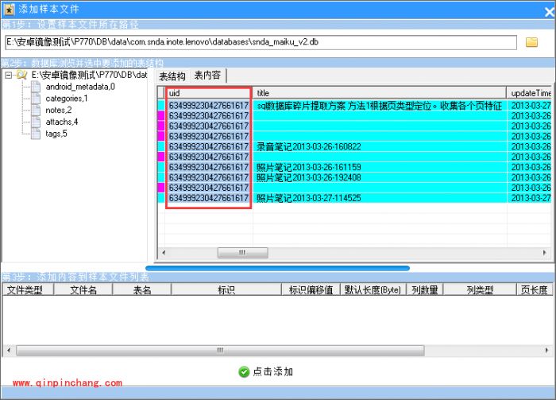Image resolution: width=556 pixels, height=400 pixels.
Task: Select the tags,5 table in tree
Action: 56,134
